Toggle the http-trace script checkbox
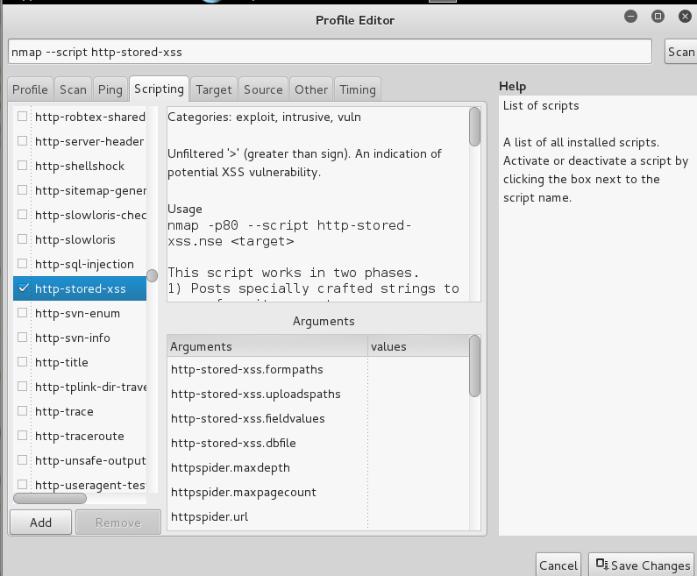Viewport: 697px width, 576px height. point(22,411)
